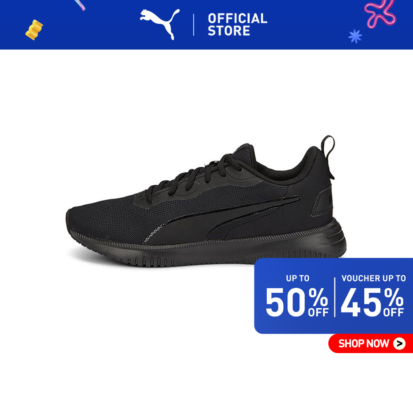413x413 pixels.
Task: Click the OFFICIAL STORE text
Action: coord(237,24)
